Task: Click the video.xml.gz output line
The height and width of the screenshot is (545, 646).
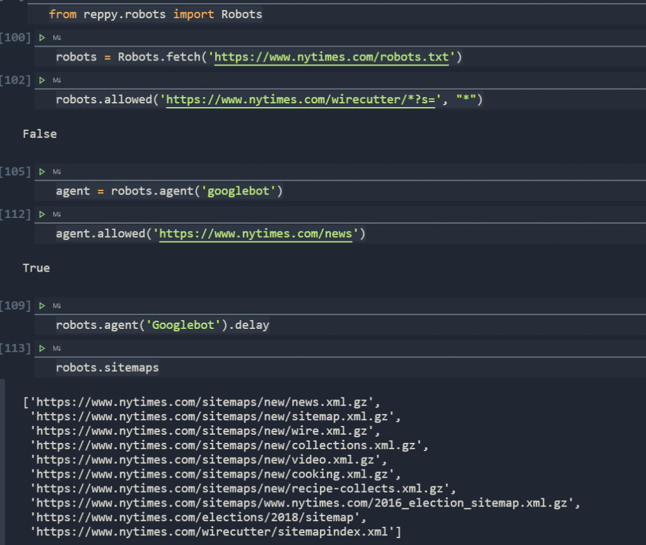Action: coord(208,460)
